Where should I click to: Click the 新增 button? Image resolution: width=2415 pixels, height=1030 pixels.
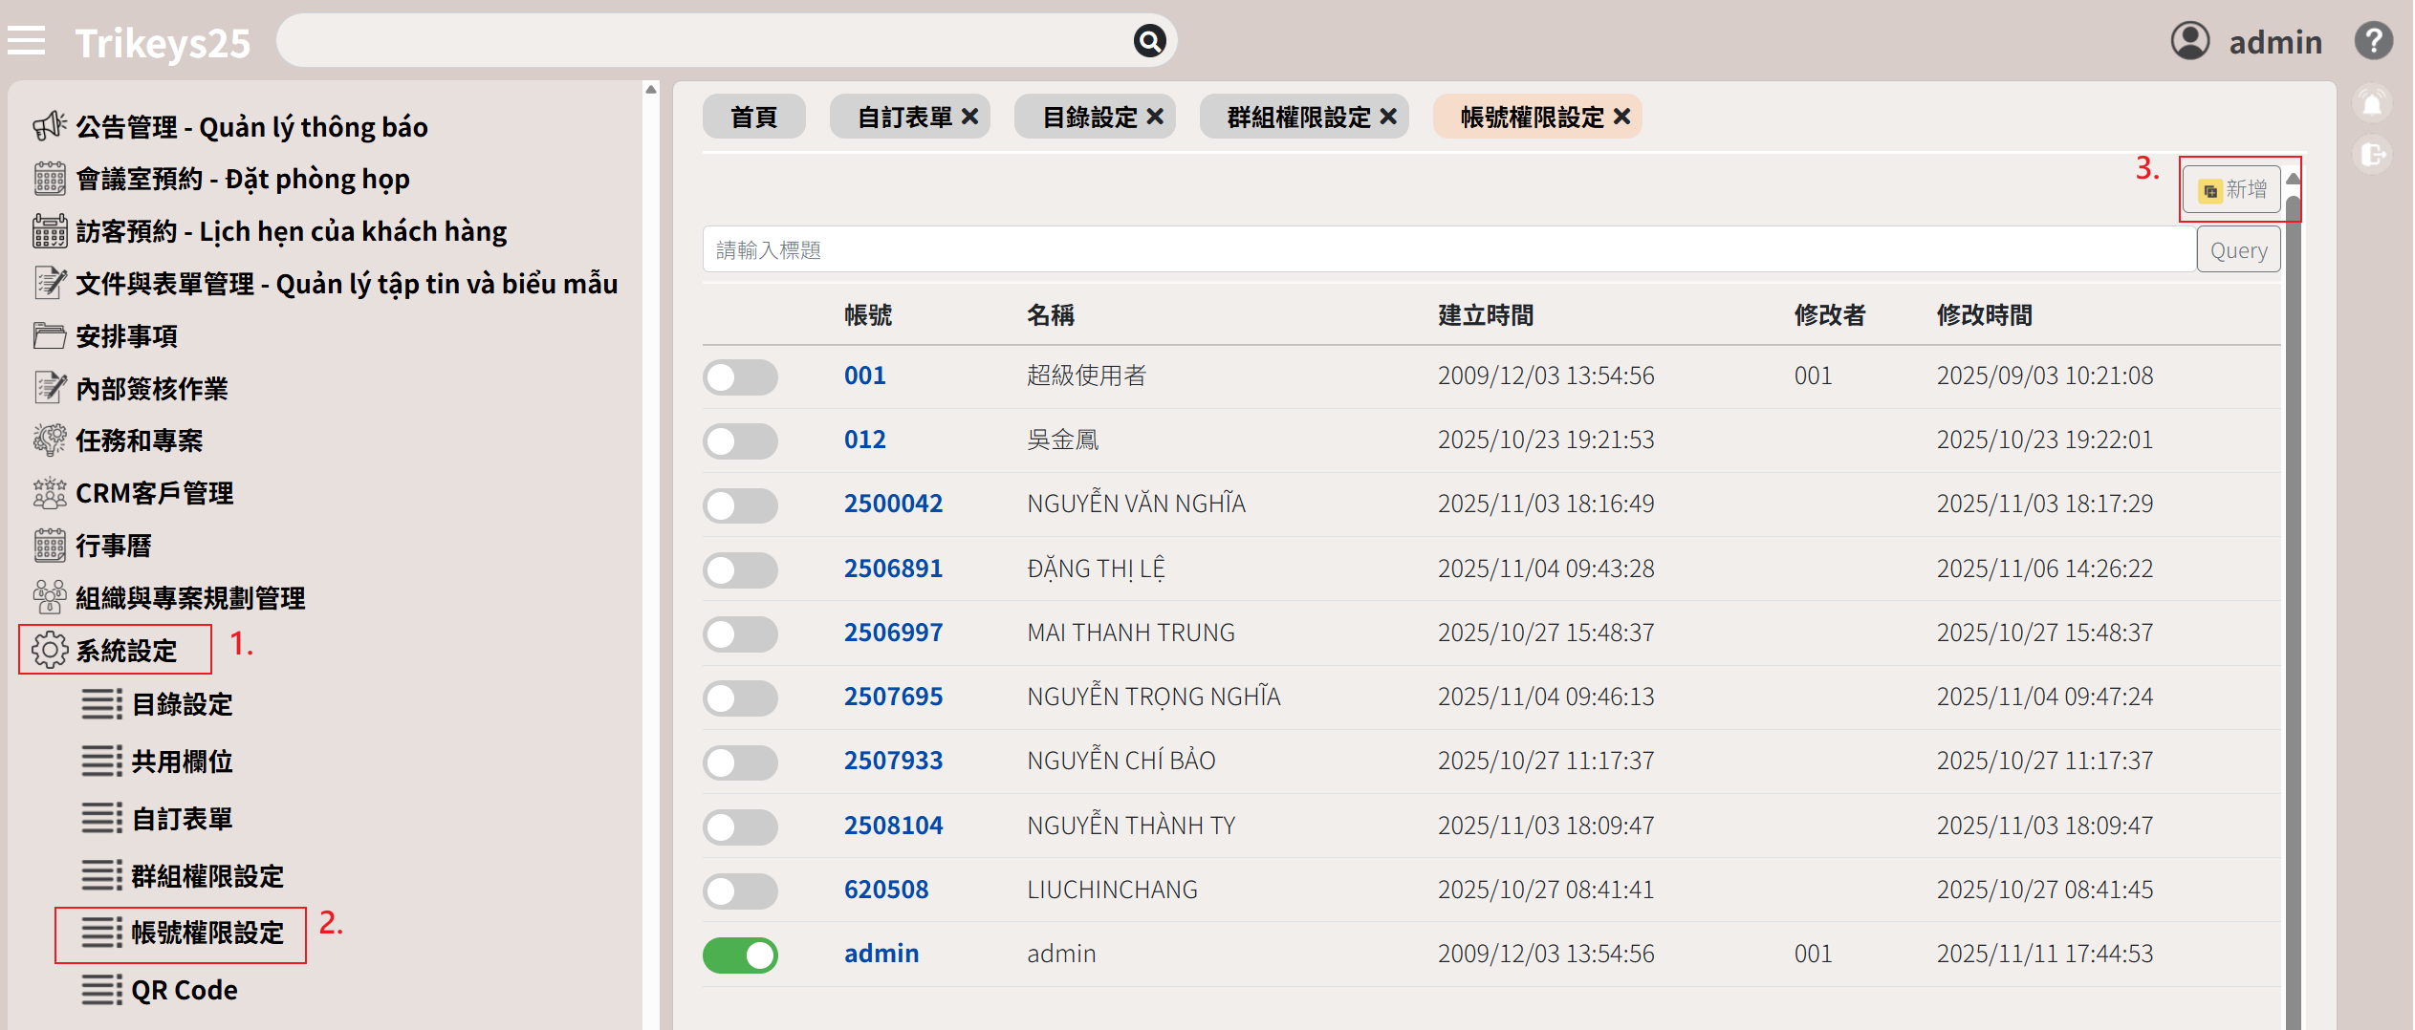coord(2232,189)
